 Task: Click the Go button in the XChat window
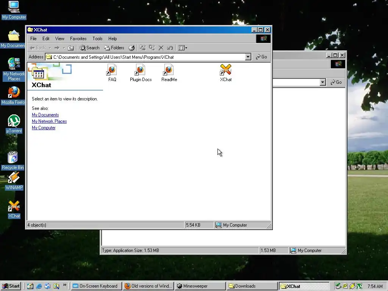click(x=261, y=57)
